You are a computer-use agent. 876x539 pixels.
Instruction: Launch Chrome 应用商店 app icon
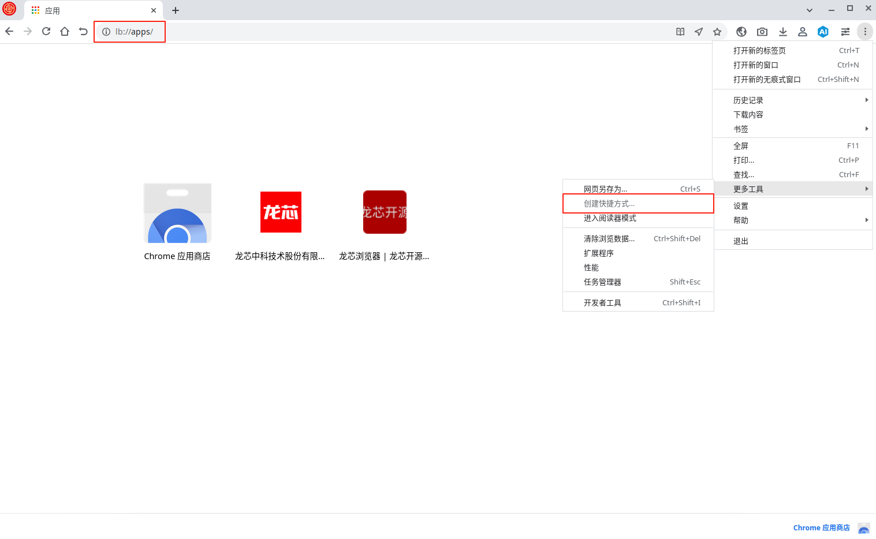[177, 213]
